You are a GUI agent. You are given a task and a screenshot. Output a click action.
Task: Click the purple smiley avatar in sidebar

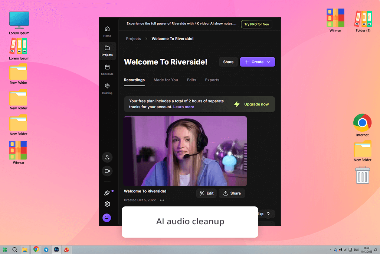[107, 218]
